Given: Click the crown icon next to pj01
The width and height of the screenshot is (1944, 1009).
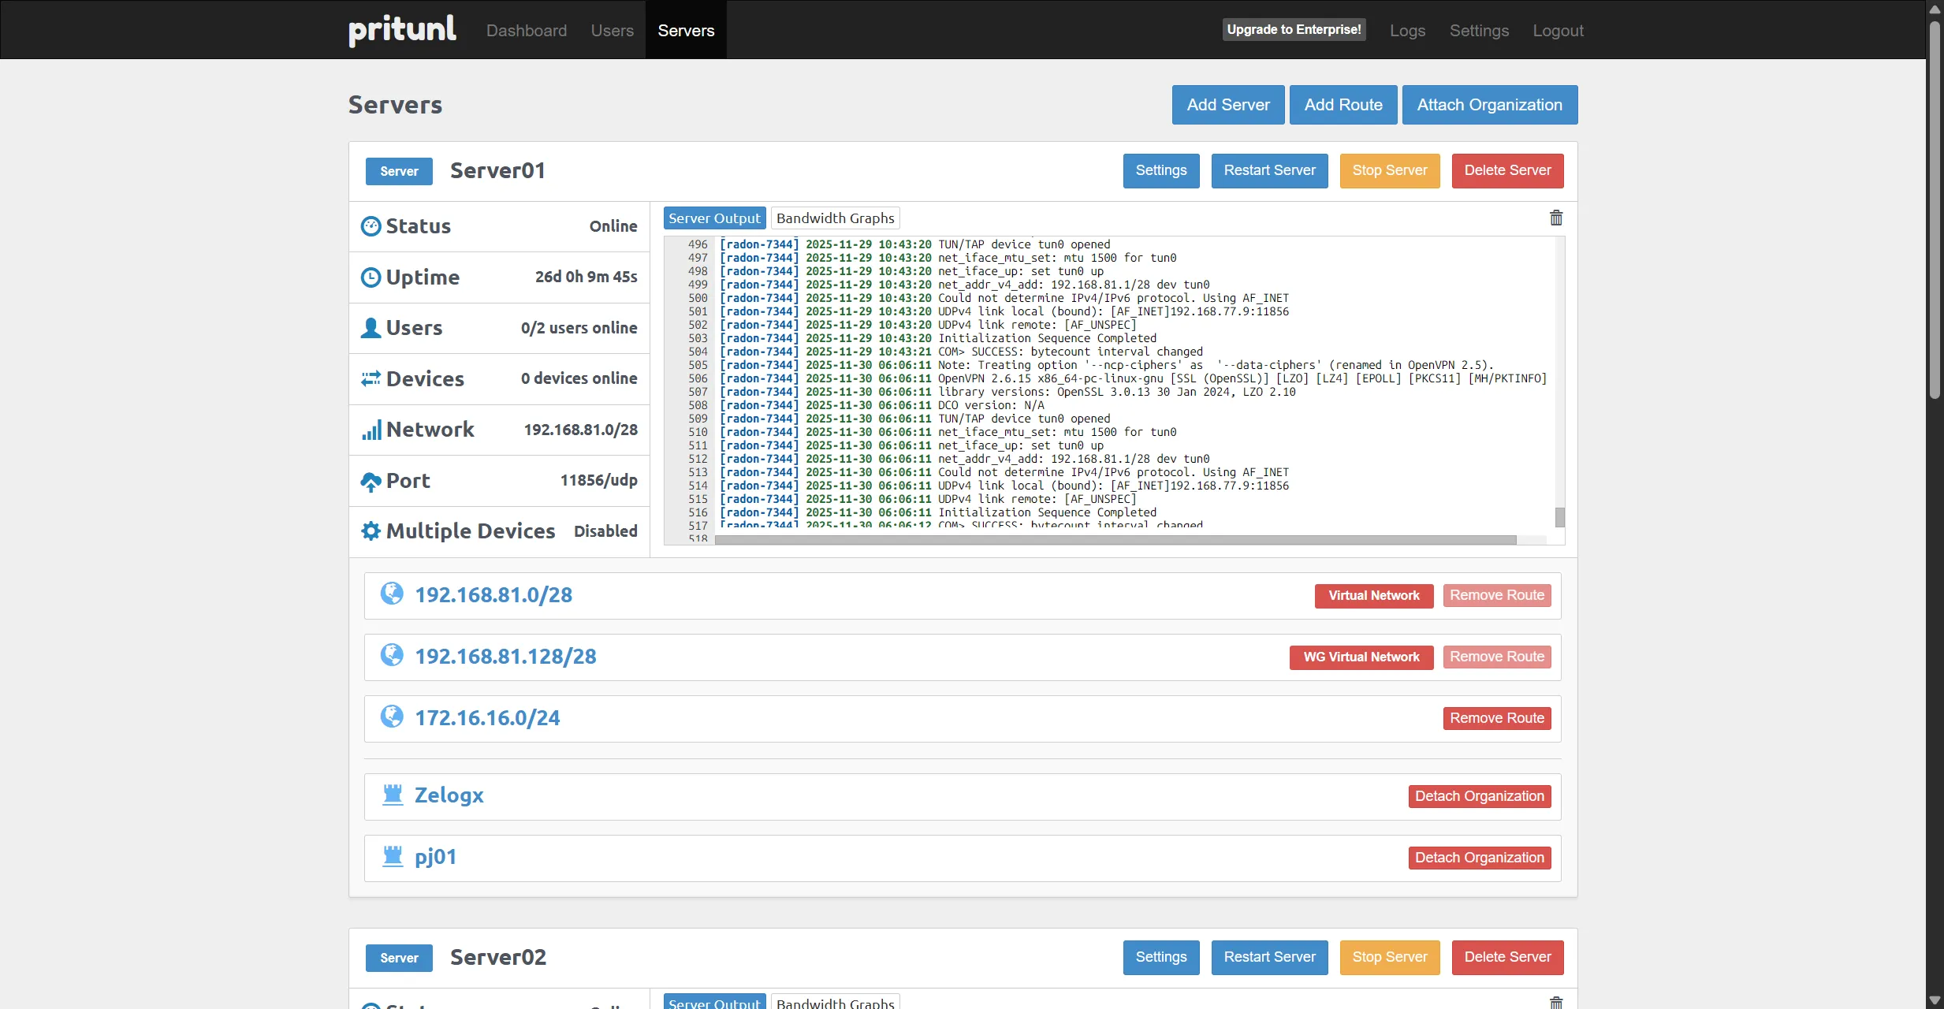Looking at the screenshot, I should point(393,855).
